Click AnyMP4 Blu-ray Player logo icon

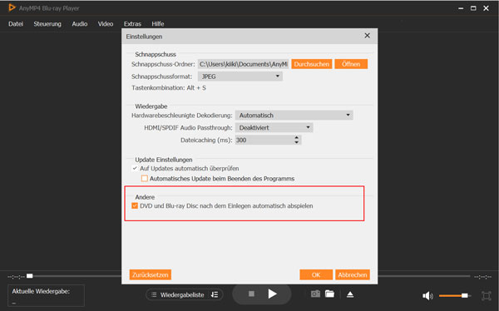pyautogui.click(x=12, y=7)
